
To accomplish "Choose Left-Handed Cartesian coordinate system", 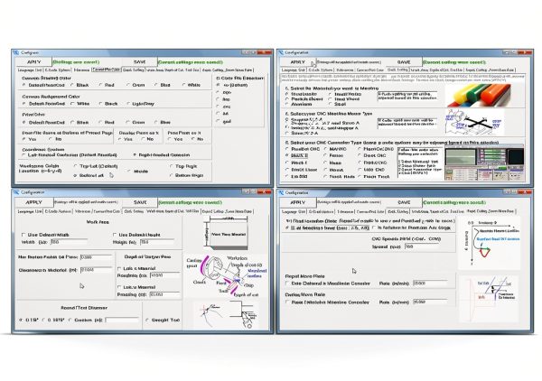I will click(x=70, y=155).
